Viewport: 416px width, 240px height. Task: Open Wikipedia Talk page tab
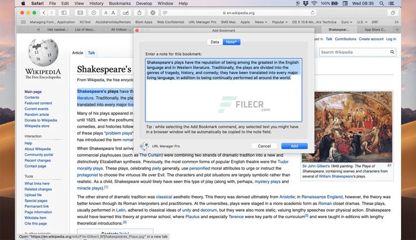[91, 53]
